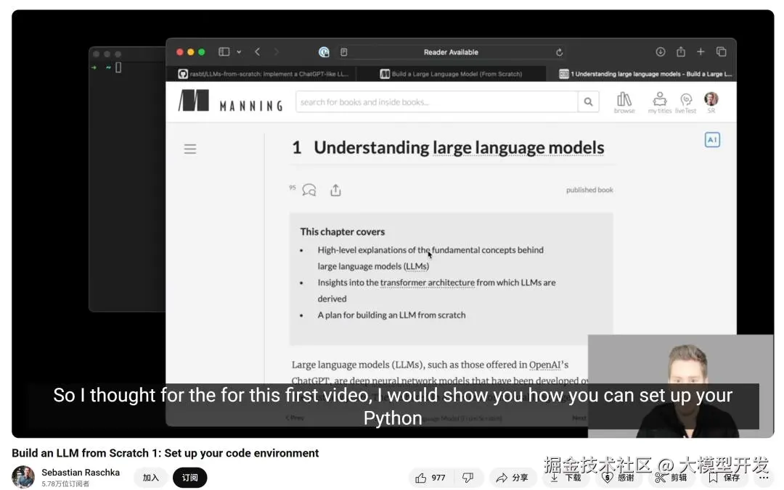This screenshot has width=784, height=490.
Task: Open 'my titles' on Manning
Action: pyautogui.click(x=659, y=102)
